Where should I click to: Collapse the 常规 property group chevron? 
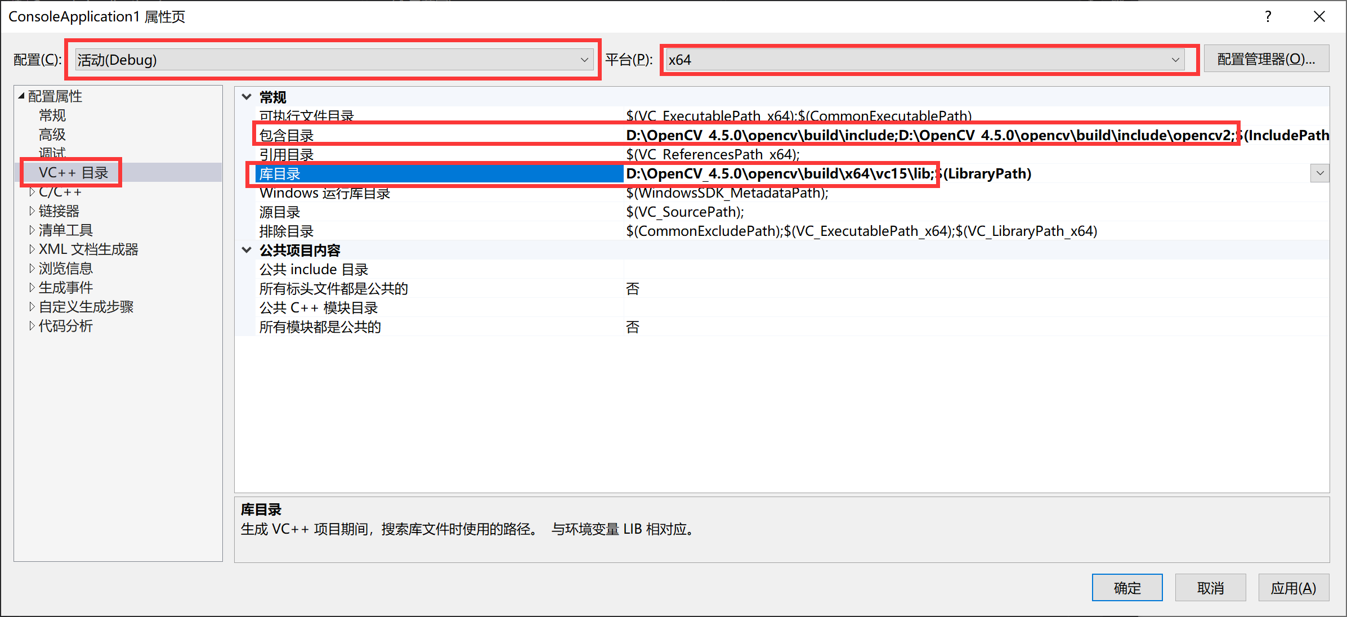(x=247, y=97)
